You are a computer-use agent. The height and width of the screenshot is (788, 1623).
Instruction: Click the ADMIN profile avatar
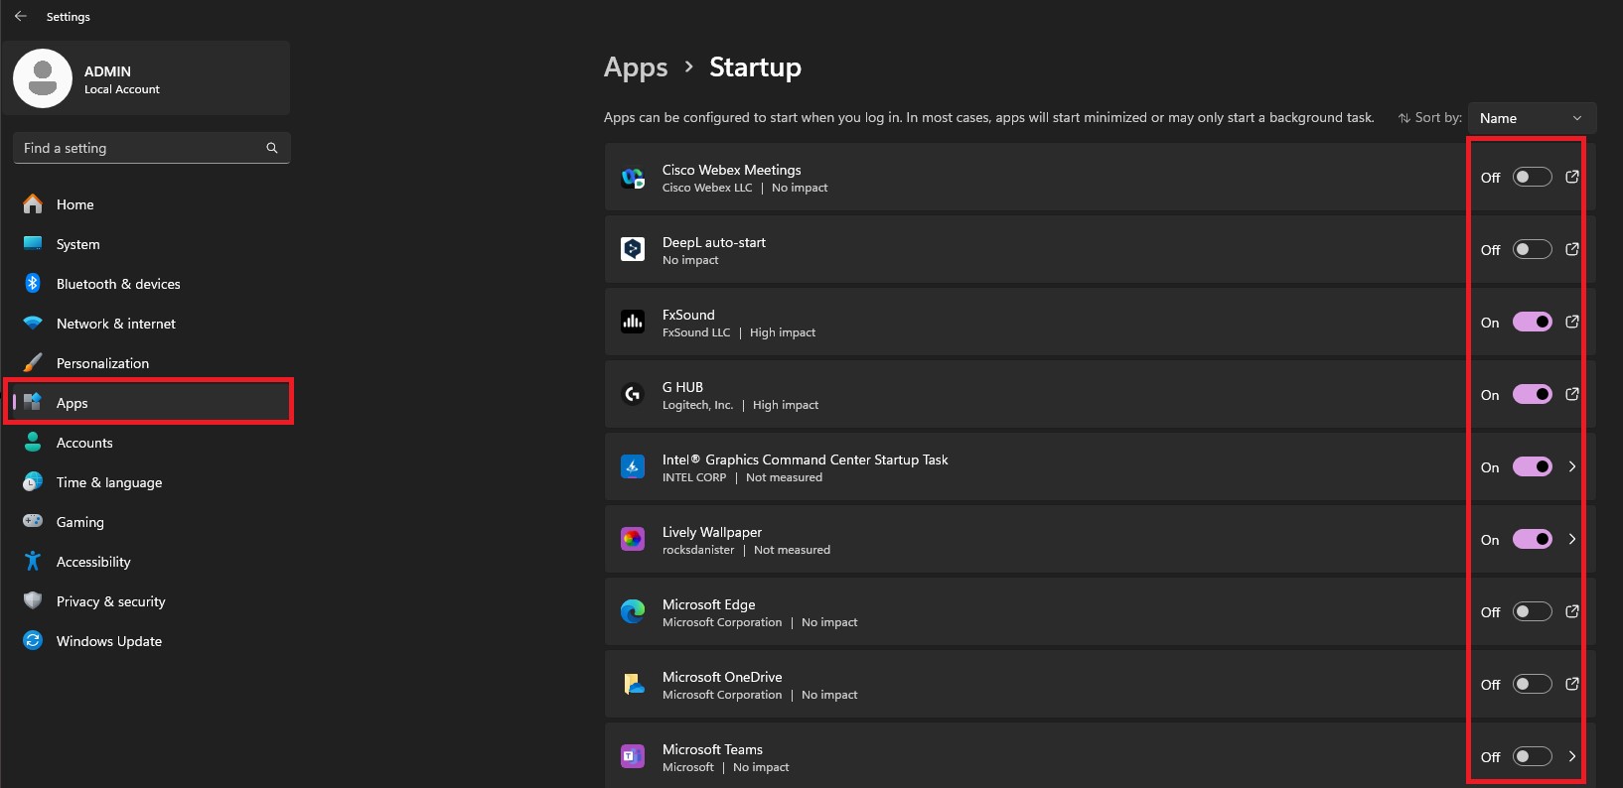coord(42,78)
